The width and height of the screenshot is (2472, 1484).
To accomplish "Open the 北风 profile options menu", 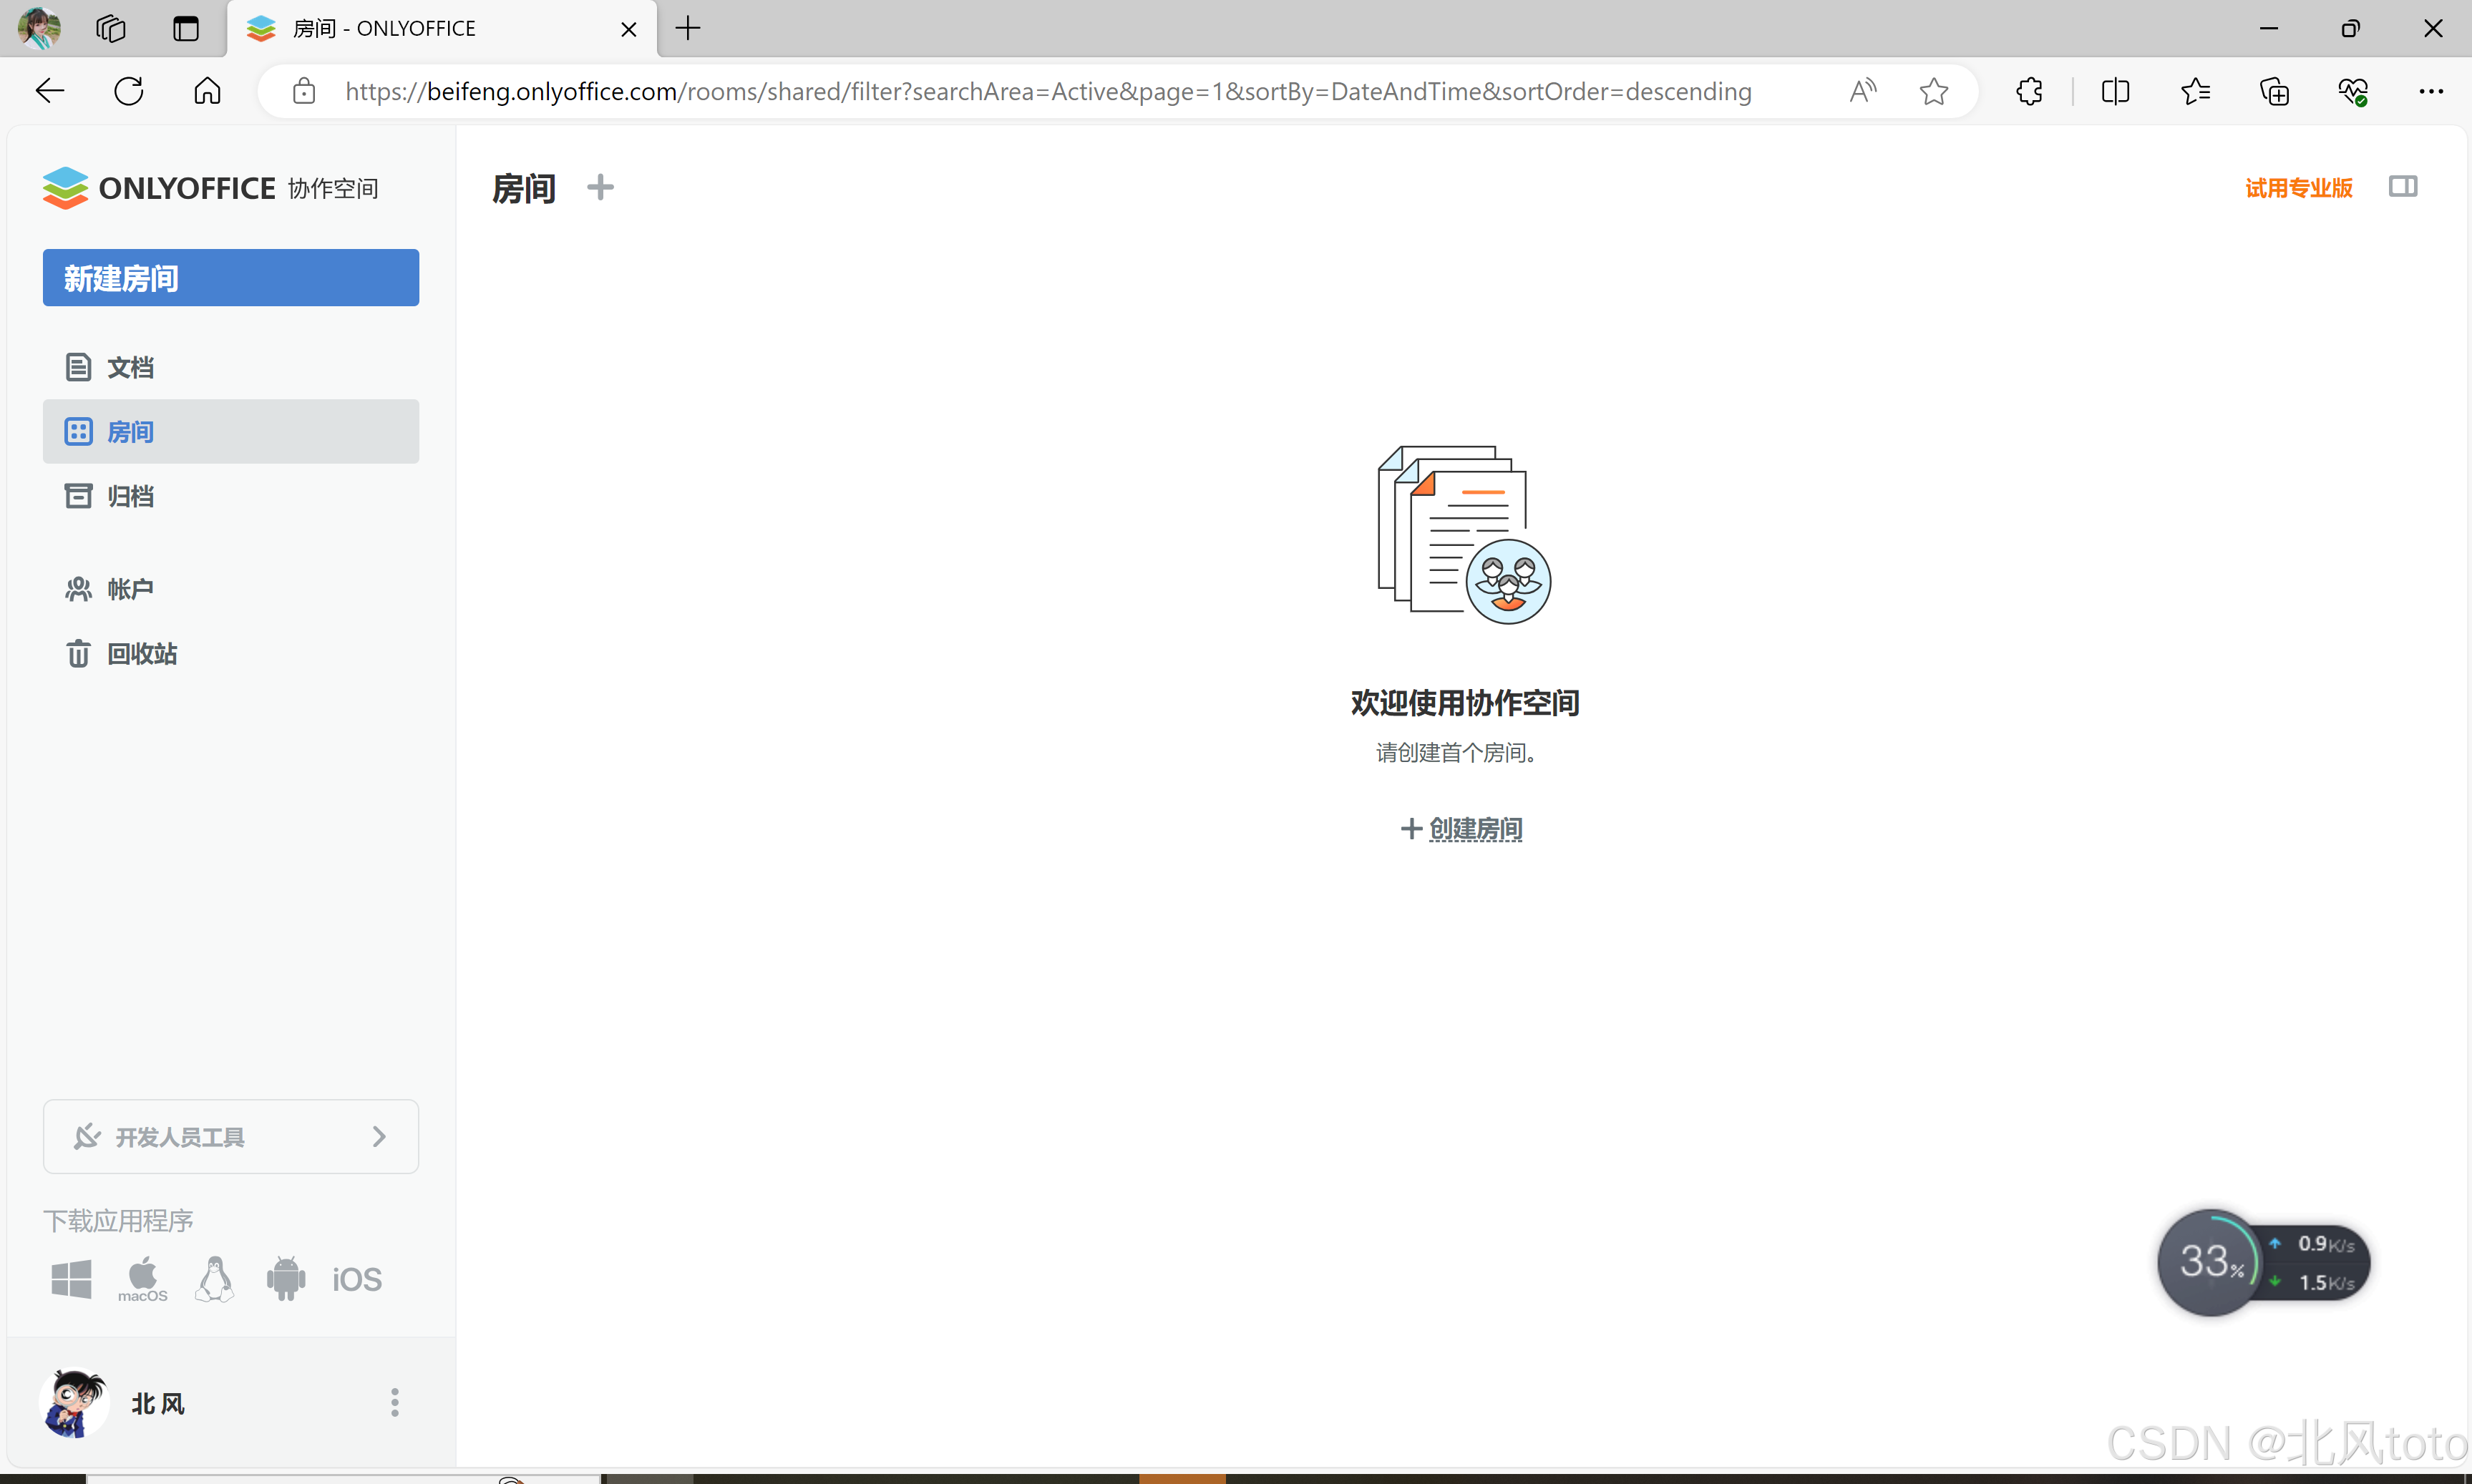I will point(394,1402).
